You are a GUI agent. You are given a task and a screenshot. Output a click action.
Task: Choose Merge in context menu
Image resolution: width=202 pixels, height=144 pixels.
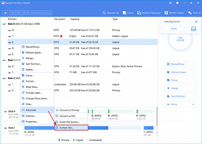[x=37, y=58]
